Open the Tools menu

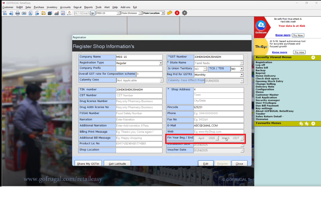pos(98,7)
